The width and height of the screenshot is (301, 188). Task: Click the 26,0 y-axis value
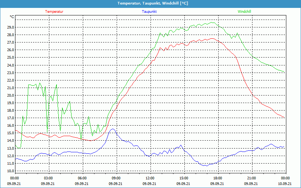pyautogui.click(x=11, y=50)
